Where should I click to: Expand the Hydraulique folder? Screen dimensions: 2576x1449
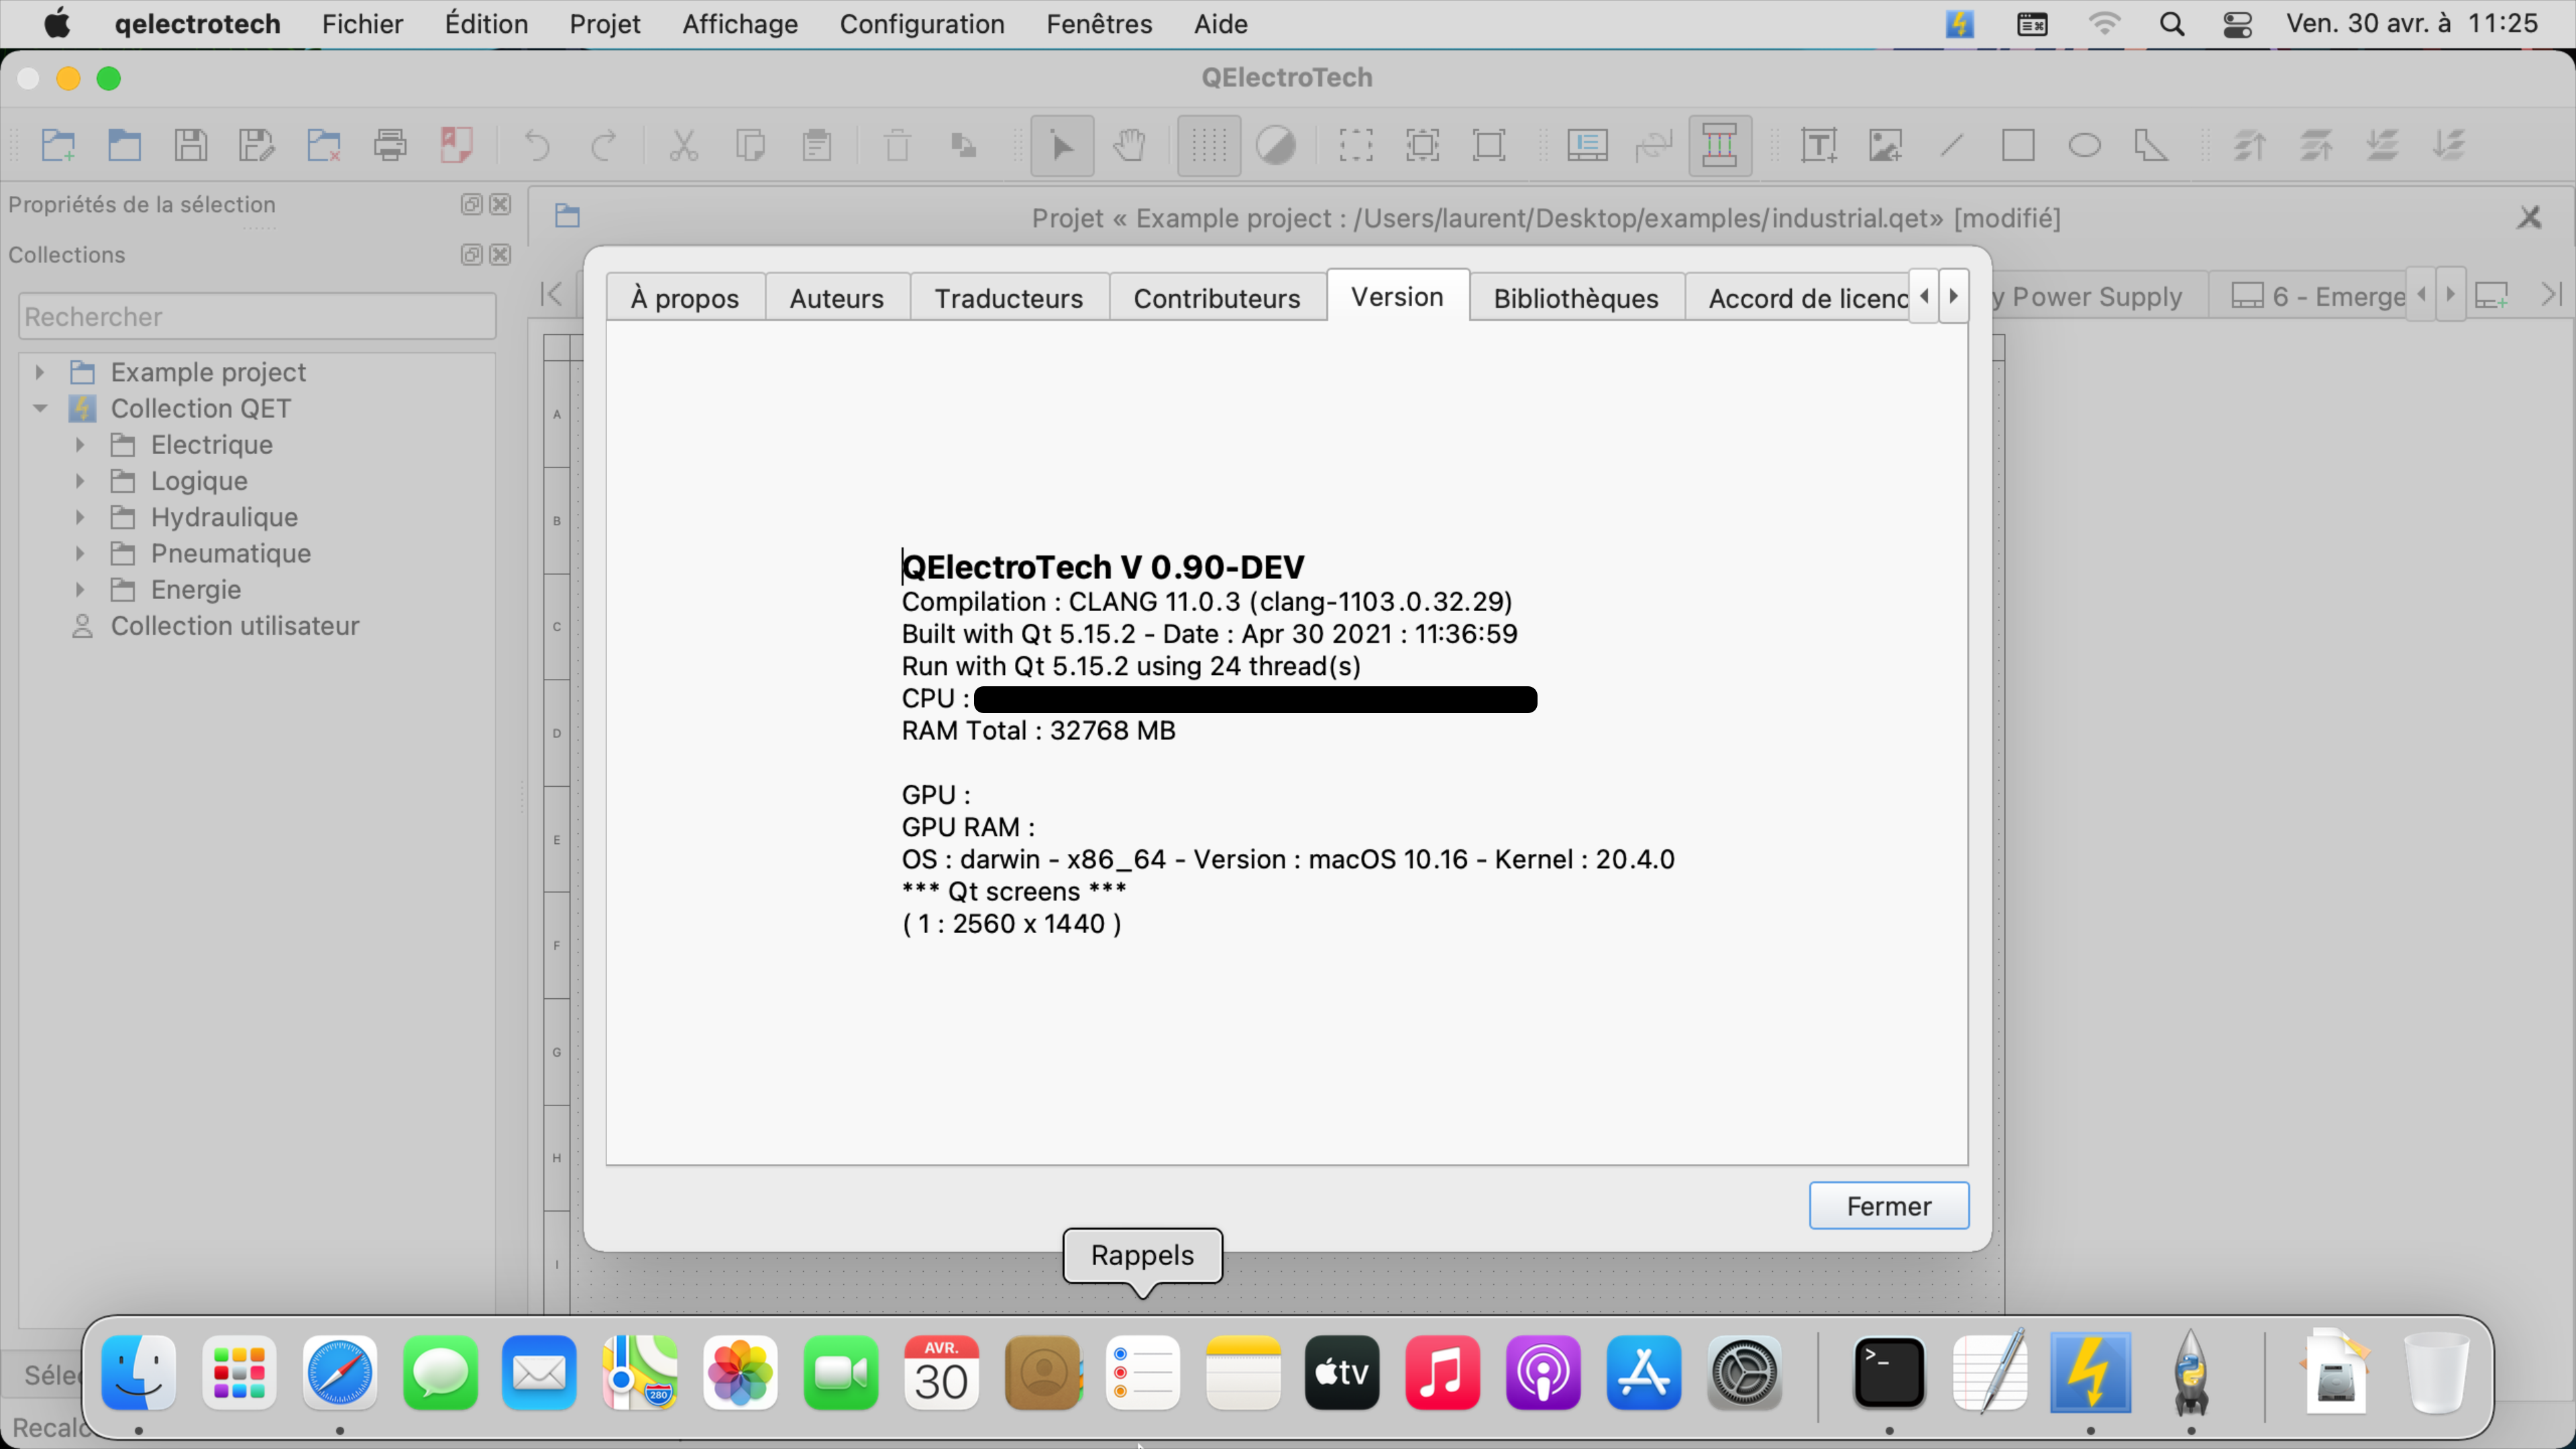[x=80, y=517]
